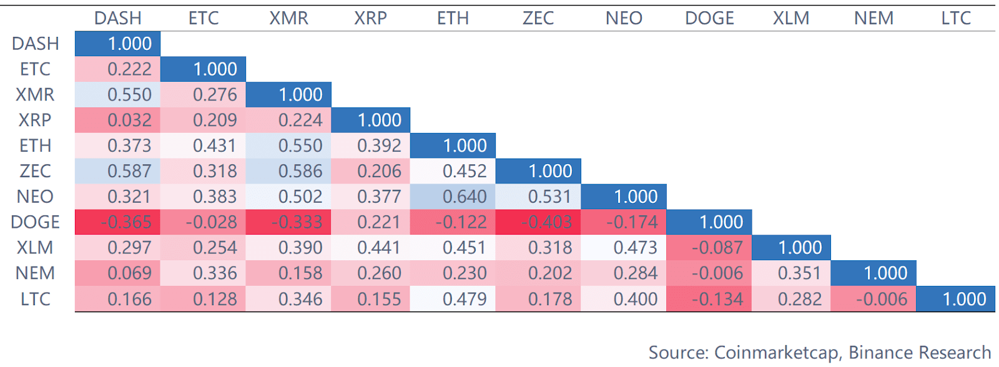Click the 0.640 correlation cell
The width and height of the screenshot is (999, 367).
click(453, 197)
